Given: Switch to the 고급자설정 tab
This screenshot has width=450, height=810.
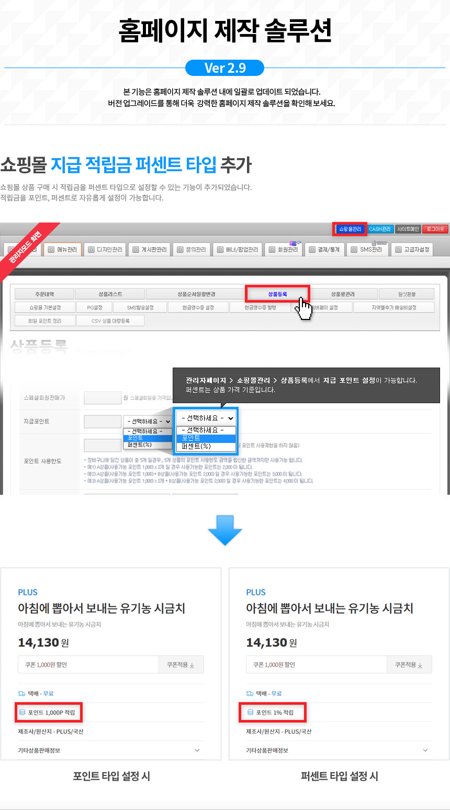Looking at the screenshot, I should coord(412,250).
